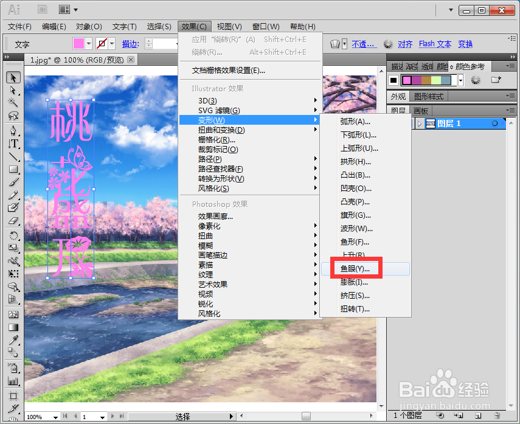Click the 变换 transform link

click(x=465, y=44)
